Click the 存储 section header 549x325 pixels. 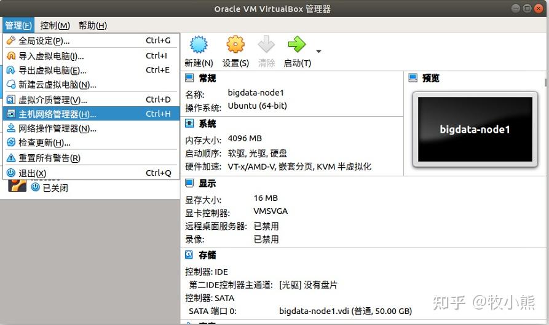207,256
